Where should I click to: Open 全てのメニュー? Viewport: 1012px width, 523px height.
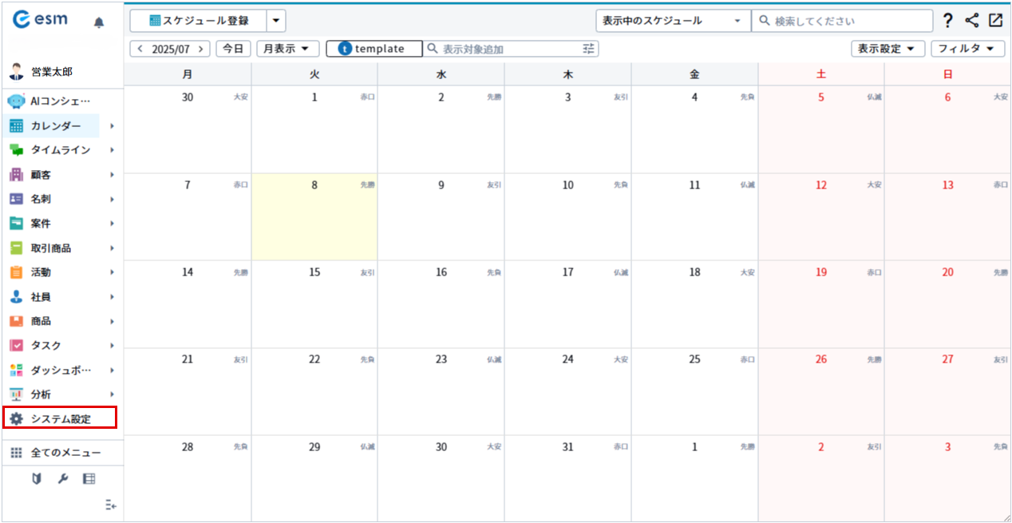click(65, 453)
